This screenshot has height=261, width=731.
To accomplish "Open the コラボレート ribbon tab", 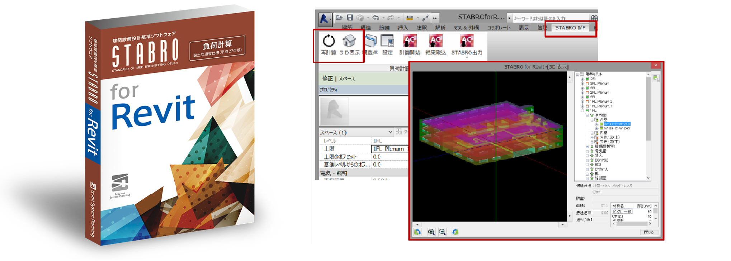I will (499, 28).
